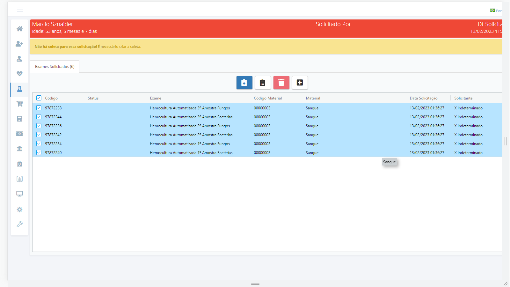Click the blue clipboard-plus button

(244, 83)
